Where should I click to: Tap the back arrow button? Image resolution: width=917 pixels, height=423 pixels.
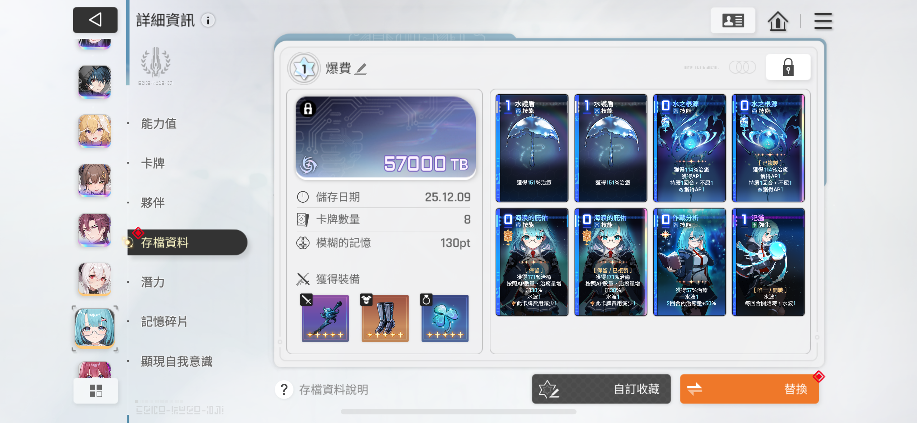click(95, 20)
